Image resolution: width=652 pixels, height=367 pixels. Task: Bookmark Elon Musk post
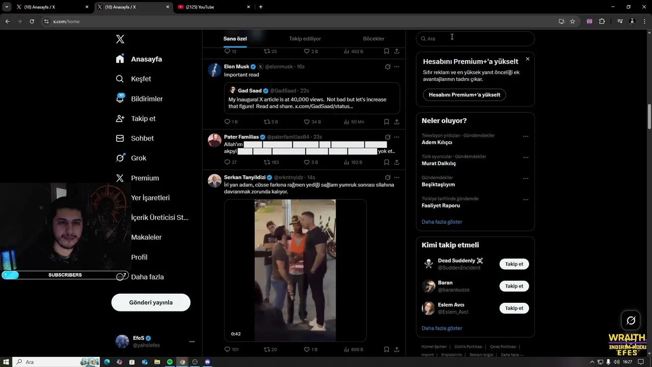coord(387,122)
